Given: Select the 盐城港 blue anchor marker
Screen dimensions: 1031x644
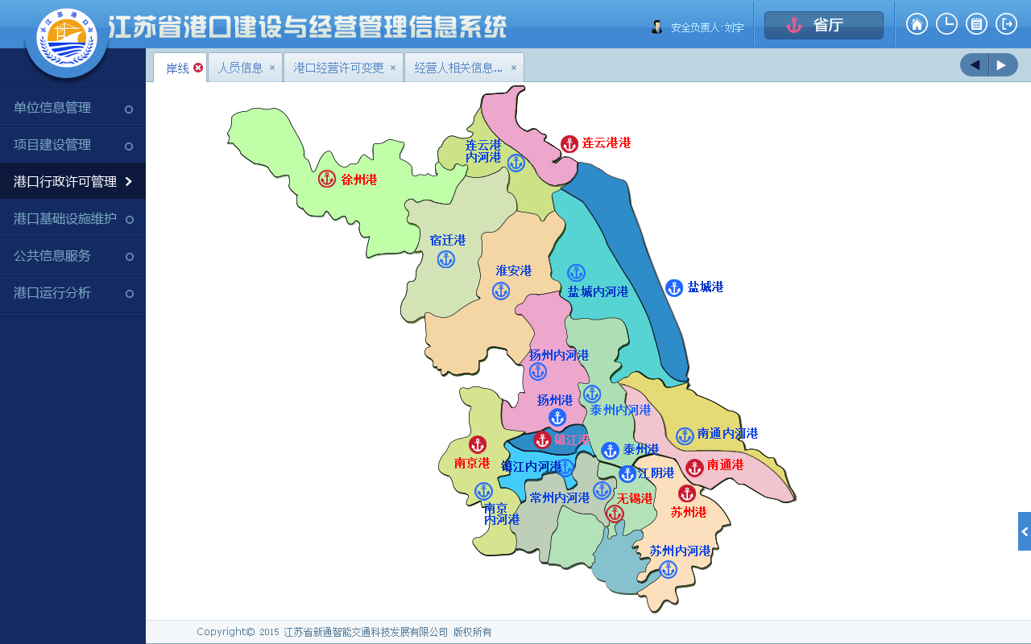Looking at the screenshot, I should coord(674,288).
